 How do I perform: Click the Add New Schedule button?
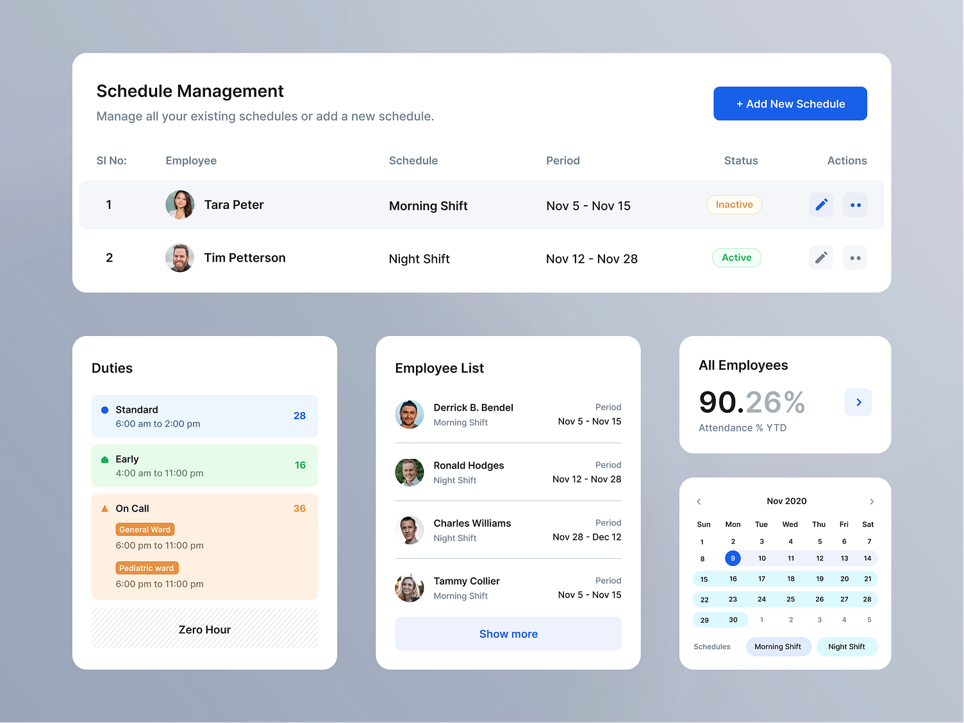click(x=790, y=104)
